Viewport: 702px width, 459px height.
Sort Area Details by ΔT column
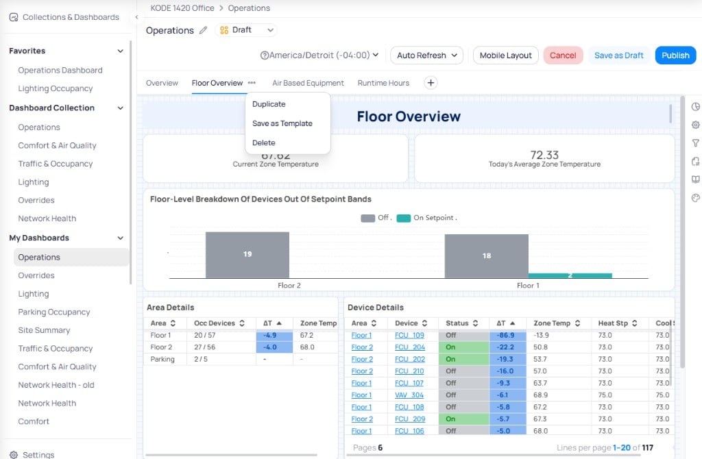[279, 323]
